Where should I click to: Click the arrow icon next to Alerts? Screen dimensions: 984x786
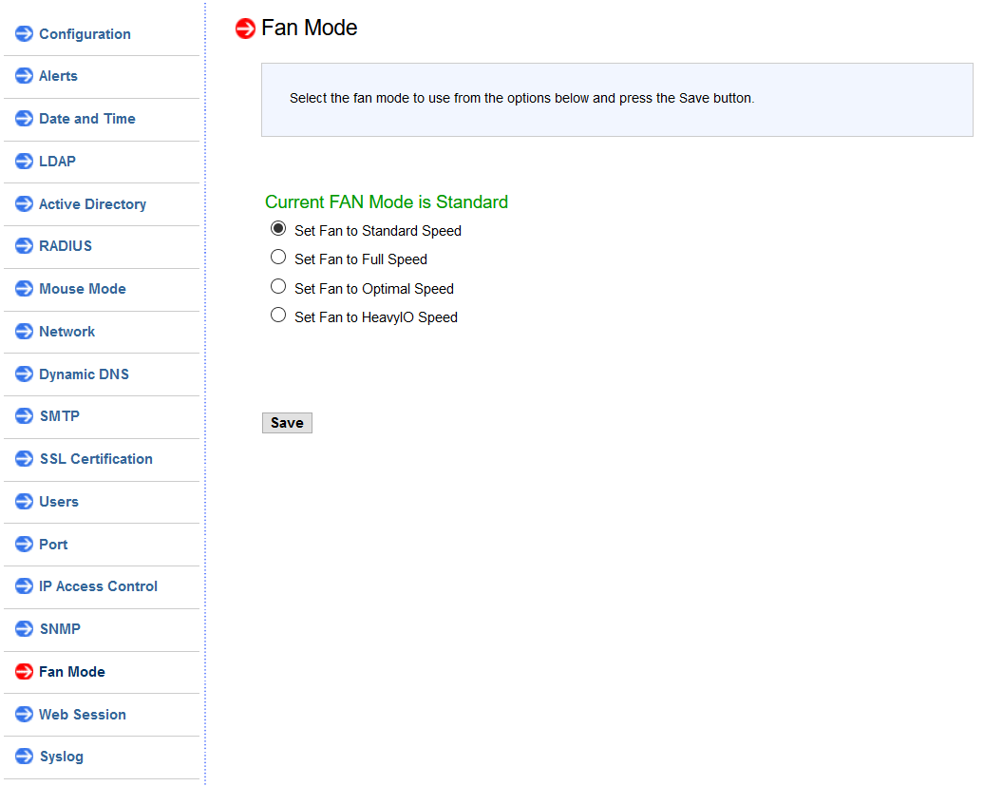point(24,76)
